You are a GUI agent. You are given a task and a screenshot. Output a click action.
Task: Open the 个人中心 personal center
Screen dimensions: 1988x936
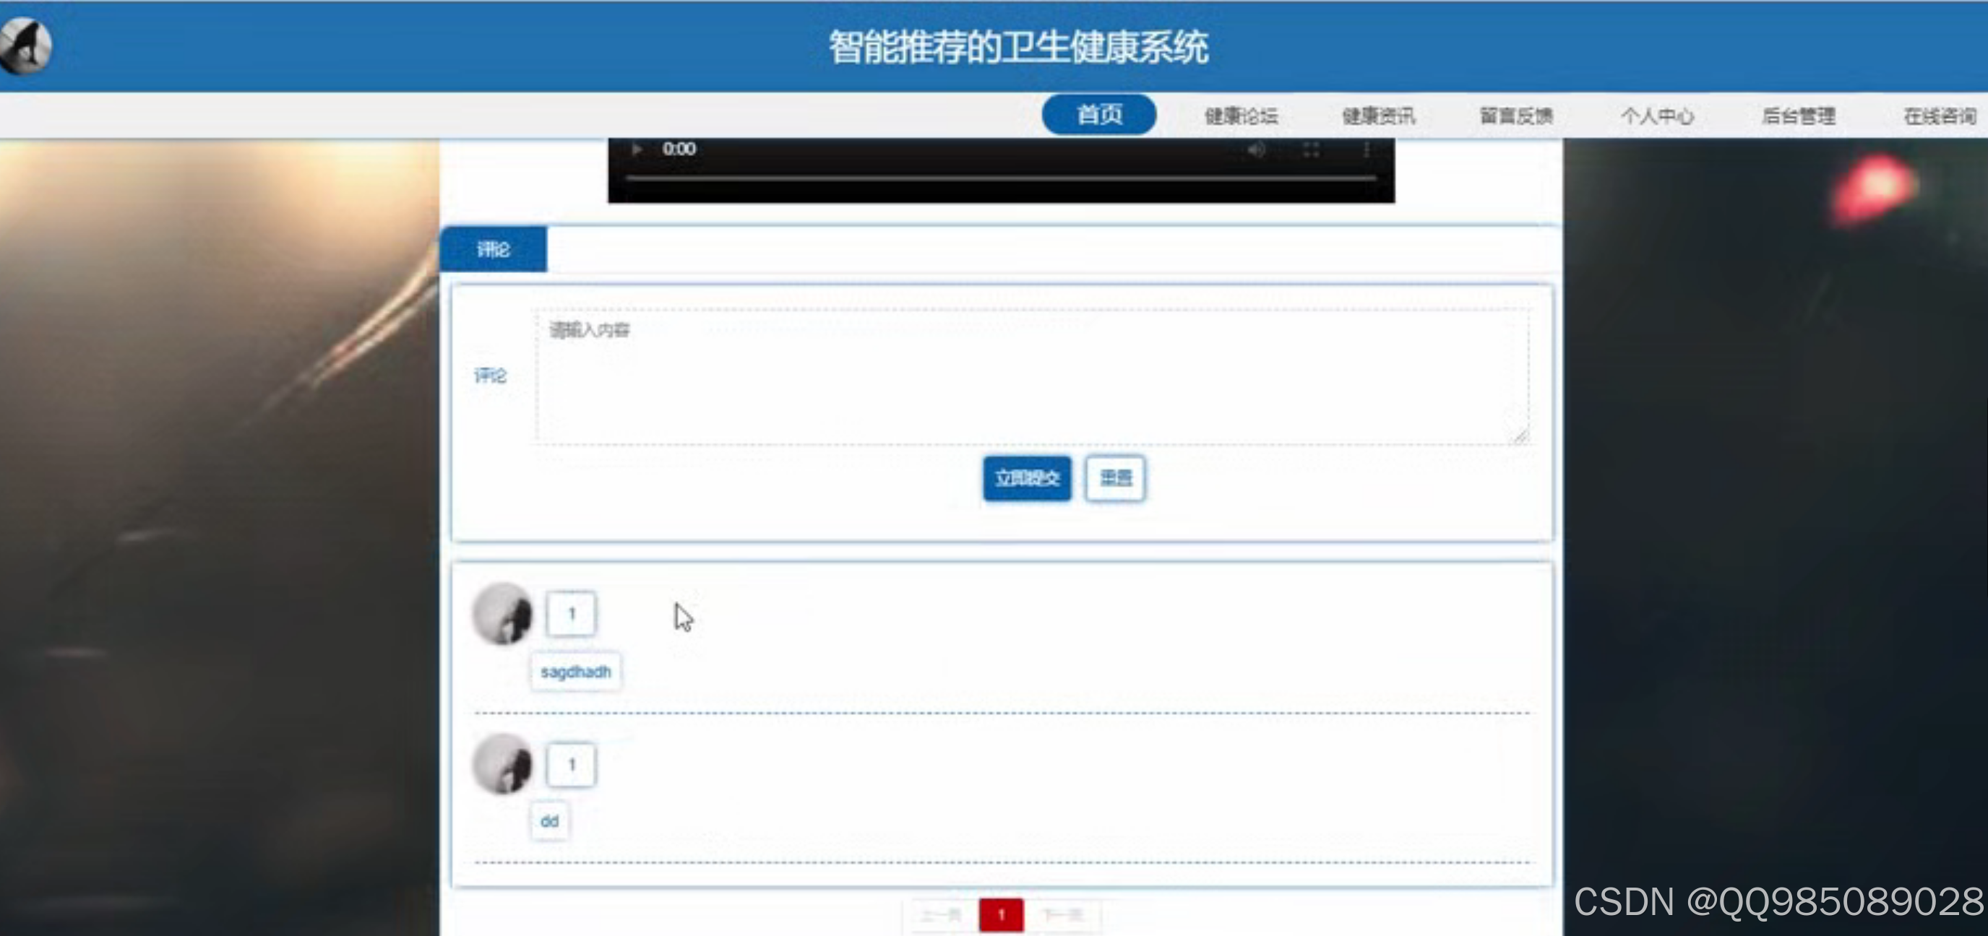point(1656,116)
